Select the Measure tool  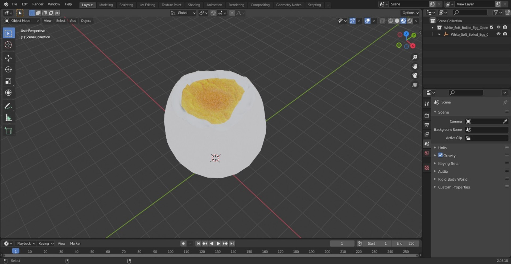point(9,118)
